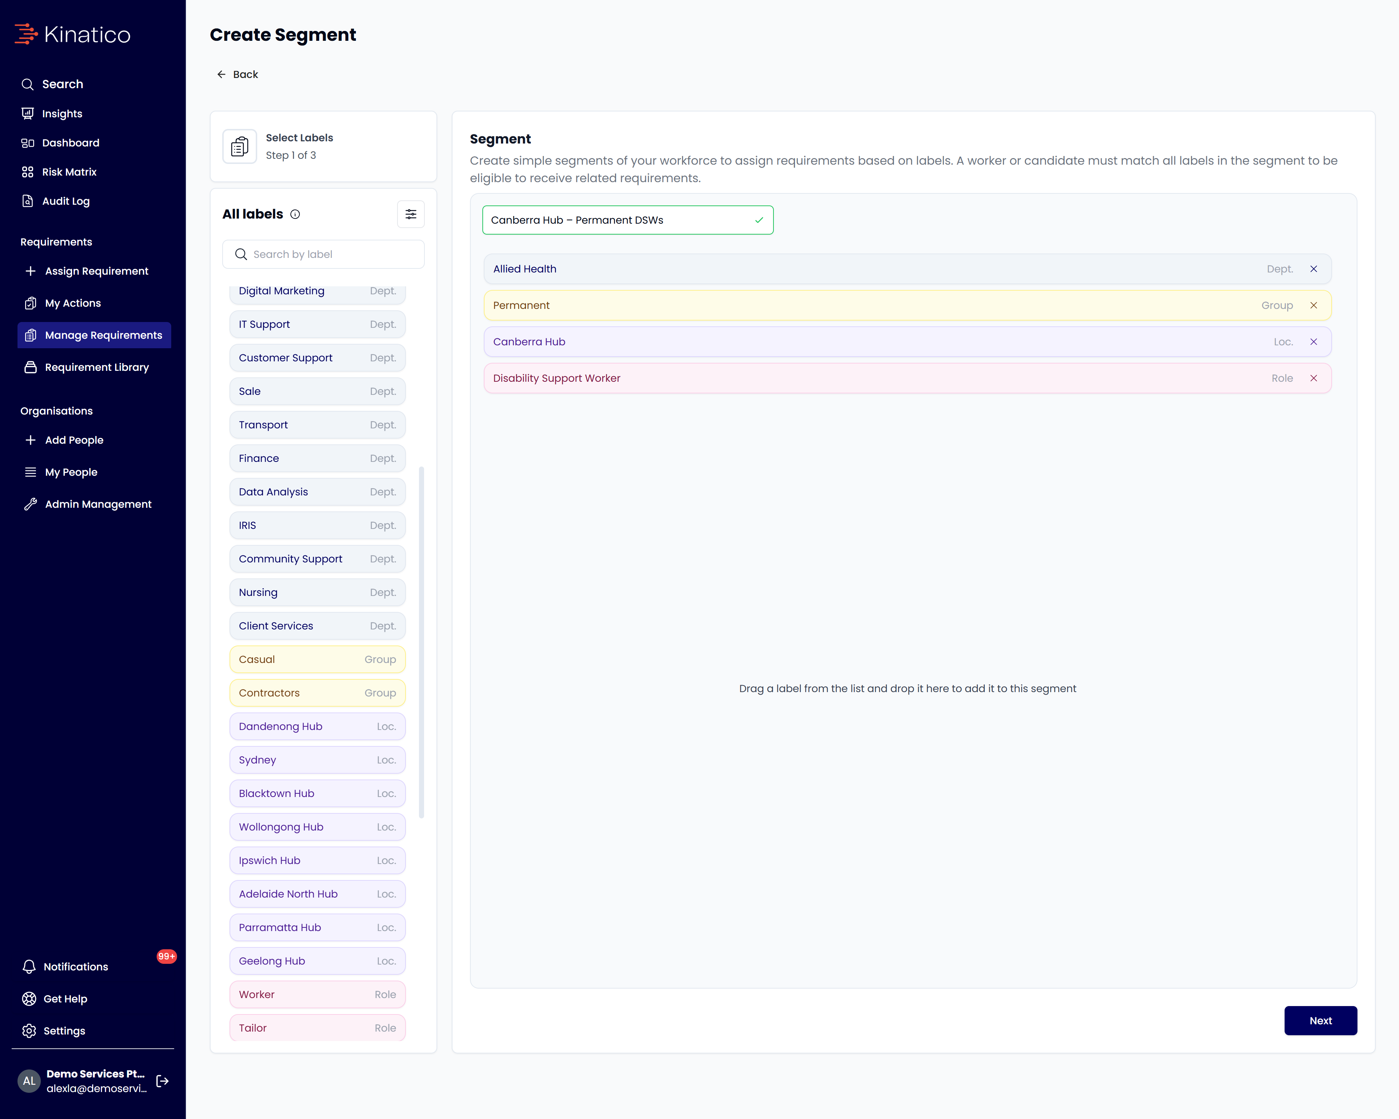The height and width of the screenshot is (1119, 1399).
Task: Select Assign Requirement
Action: click(87, 271)
